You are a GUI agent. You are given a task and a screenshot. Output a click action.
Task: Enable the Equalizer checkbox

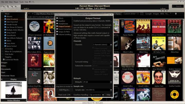[57, 21]
